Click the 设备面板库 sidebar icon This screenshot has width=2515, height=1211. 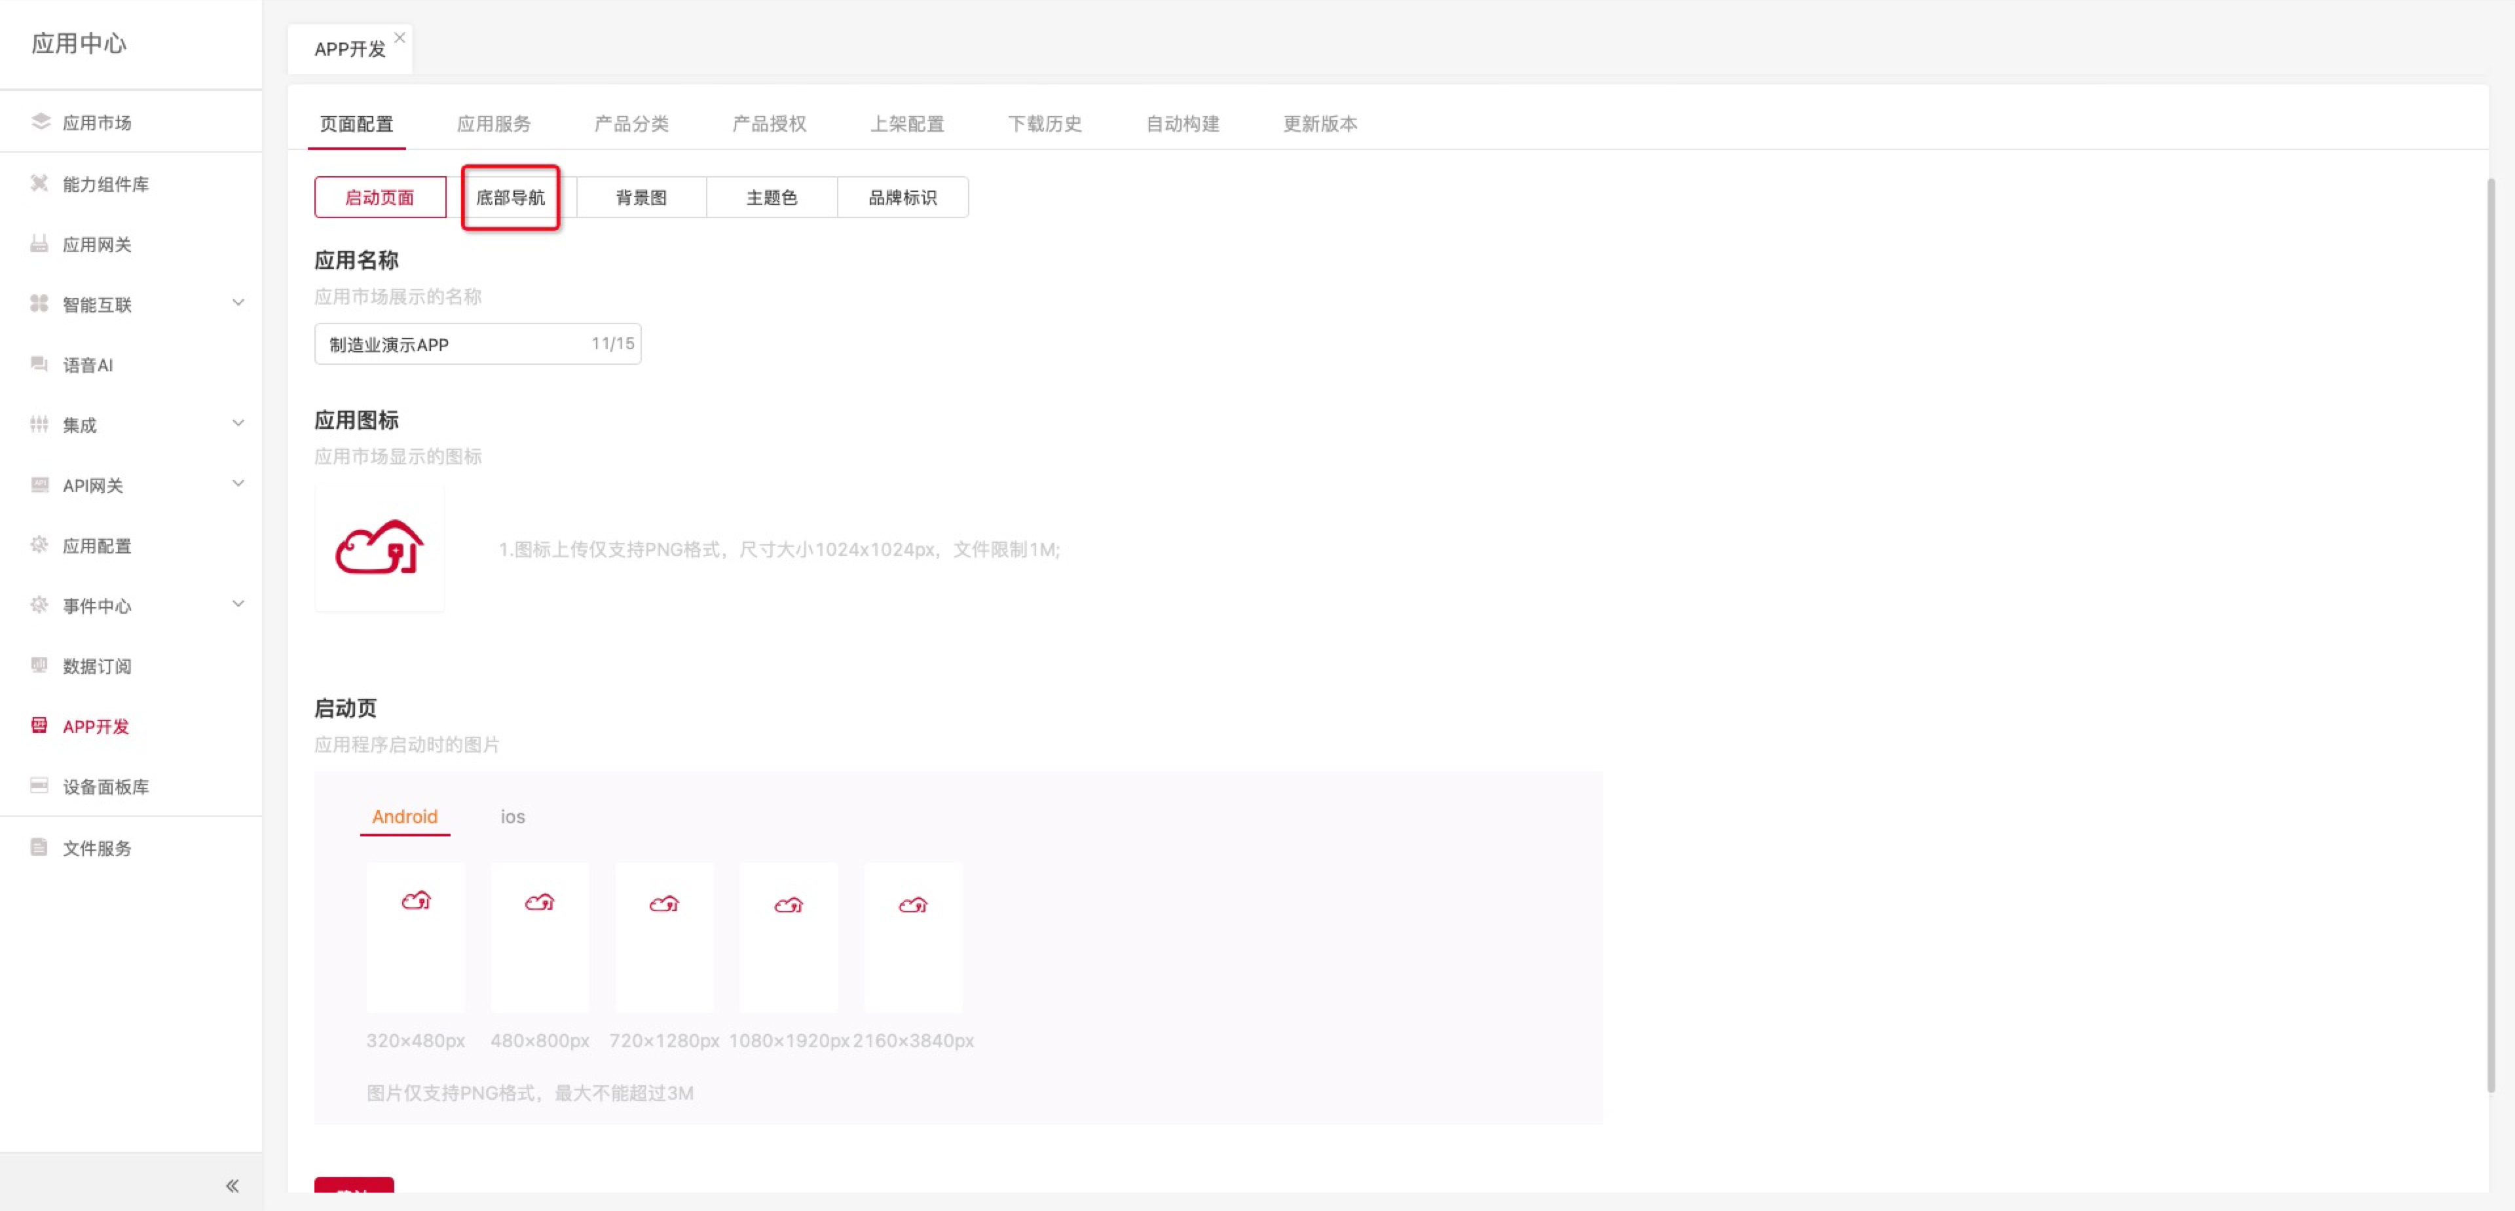(39, 785)
